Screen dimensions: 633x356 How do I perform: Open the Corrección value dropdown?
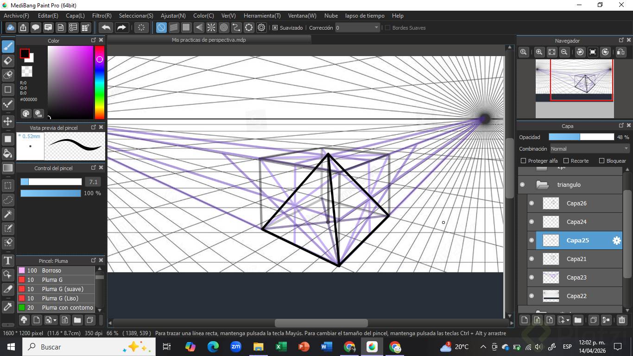coord(376,28)
